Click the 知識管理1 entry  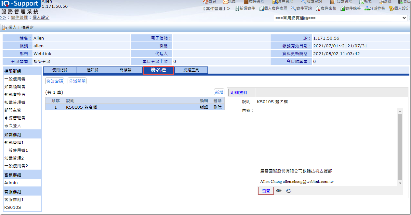pyautogui.click(x=14, y=143)
